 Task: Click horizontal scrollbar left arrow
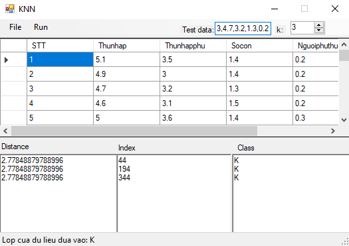[x=5, y=131]
